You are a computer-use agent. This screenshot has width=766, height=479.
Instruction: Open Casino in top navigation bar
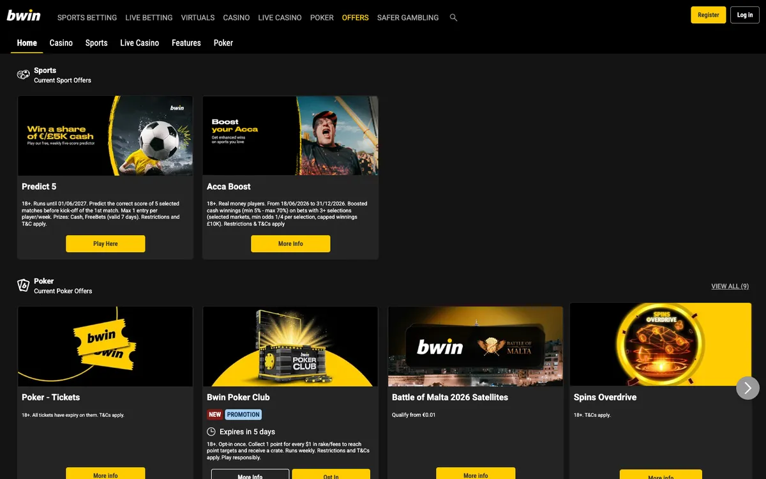pos(236,18)
